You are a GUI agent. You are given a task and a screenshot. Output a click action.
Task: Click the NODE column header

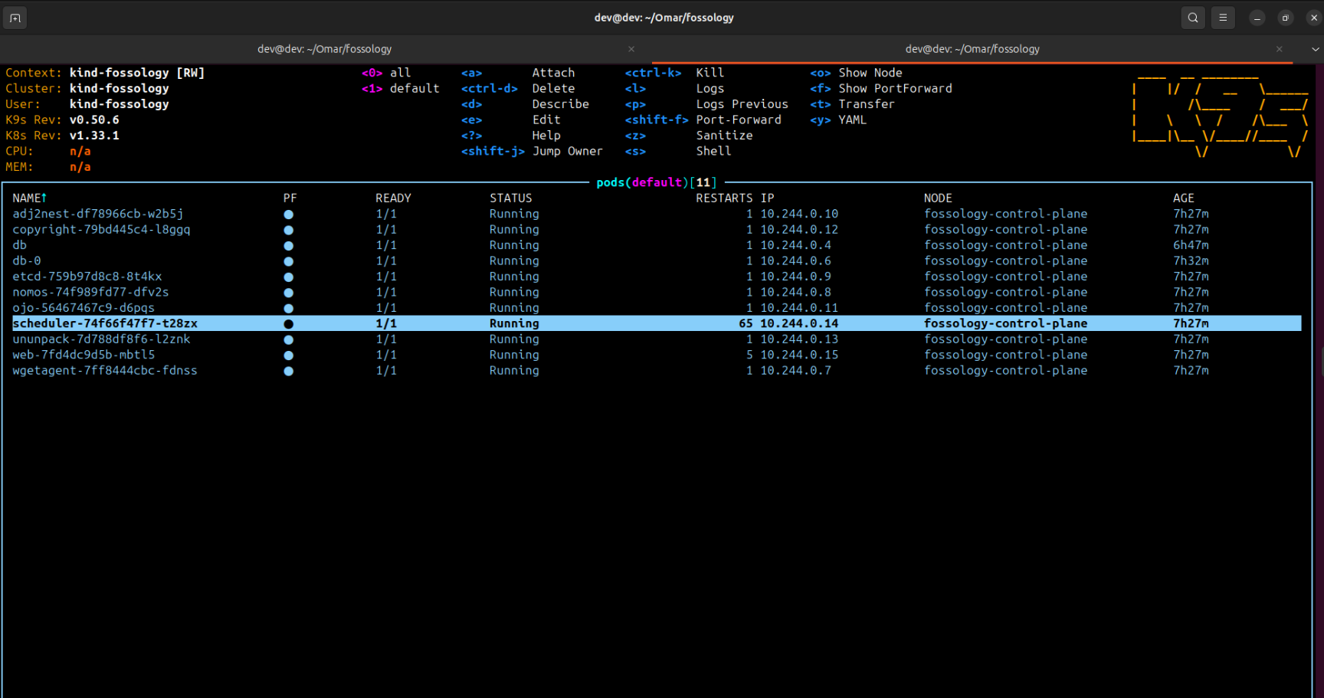(x=938, y=198)
